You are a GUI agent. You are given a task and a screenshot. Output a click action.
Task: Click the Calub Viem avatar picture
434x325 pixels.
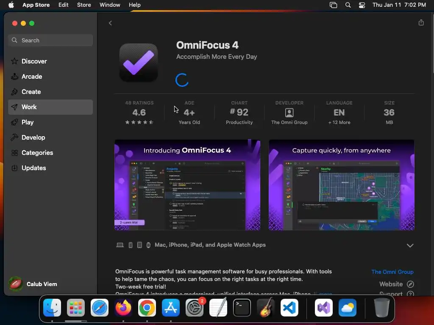tap(16, 284)
